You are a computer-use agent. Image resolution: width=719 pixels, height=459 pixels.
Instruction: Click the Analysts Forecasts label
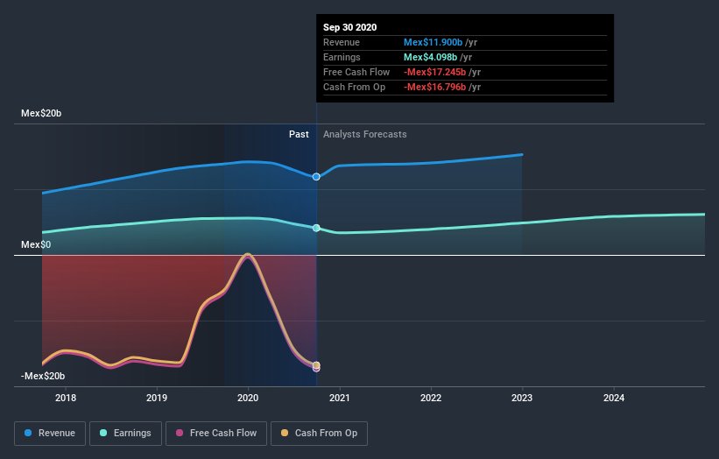coord(365,134)
